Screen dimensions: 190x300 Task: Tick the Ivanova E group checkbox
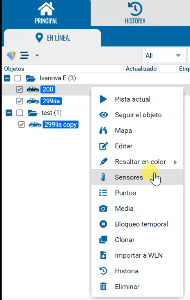tap(18, 78)
